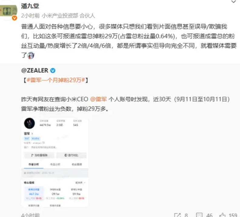The image size is (240, 217).
Task: Click the 进行对比 button
Action: 71,155
